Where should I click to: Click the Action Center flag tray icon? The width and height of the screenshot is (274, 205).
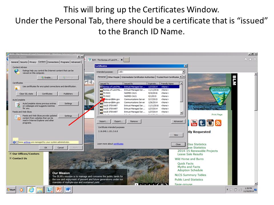231,190
